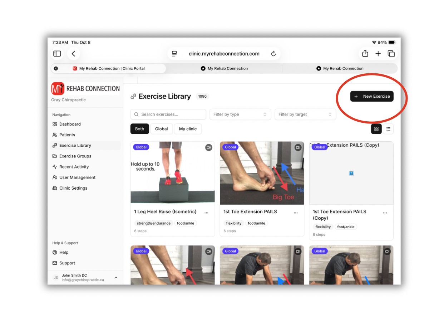Switch to list view icon
Image resolution: width=429 pixels, height=322 pixels.
tap(388, 129)
